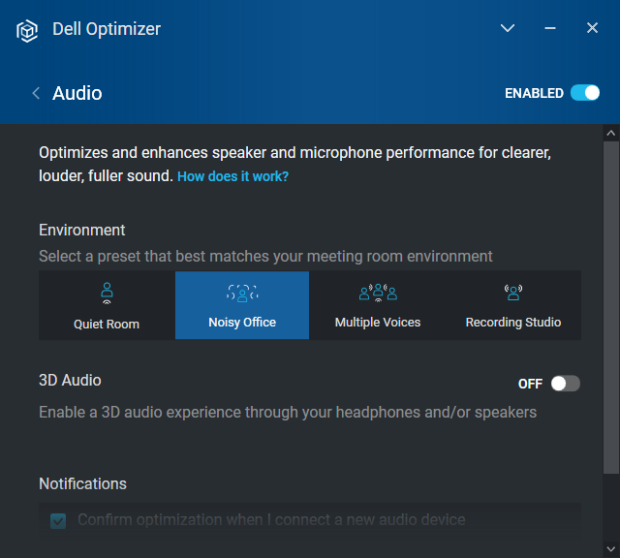Minimize the Dell Optimizer window
This screenshot has height=558, width=620.
(x=550, y=29)
